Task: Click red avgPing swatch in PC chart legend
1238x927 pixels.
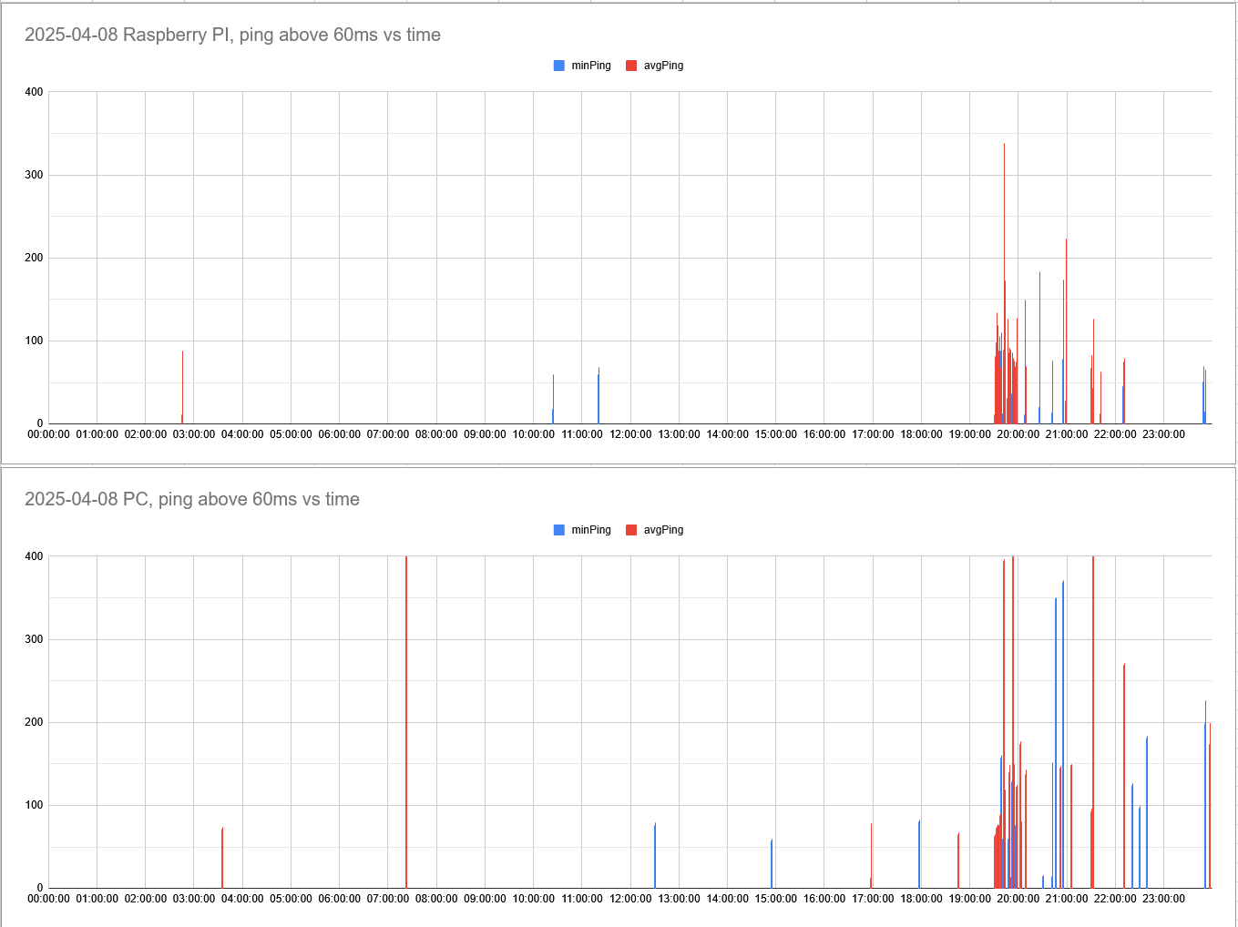Action: pos(631,530)
